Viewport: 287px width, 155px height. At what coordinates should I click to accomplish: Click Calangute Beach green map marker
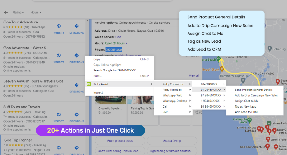point(249,120)
